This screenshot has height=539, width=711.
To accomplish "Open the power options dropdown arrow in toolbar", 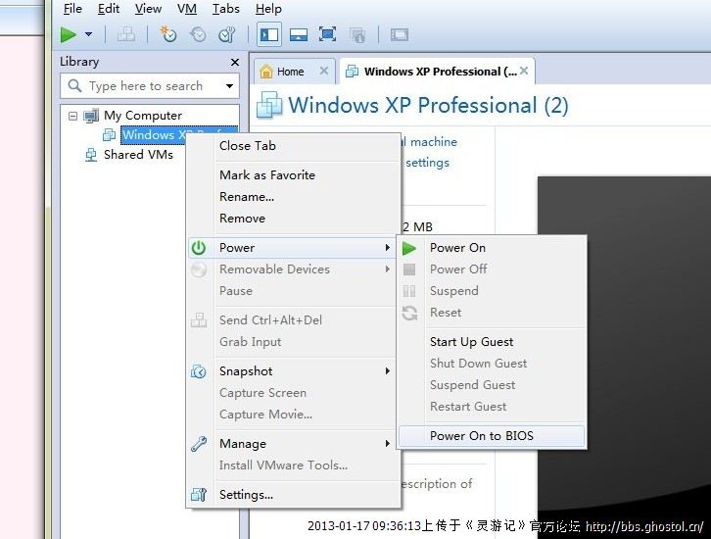I will pyautogui.click(x=89, y=34).
